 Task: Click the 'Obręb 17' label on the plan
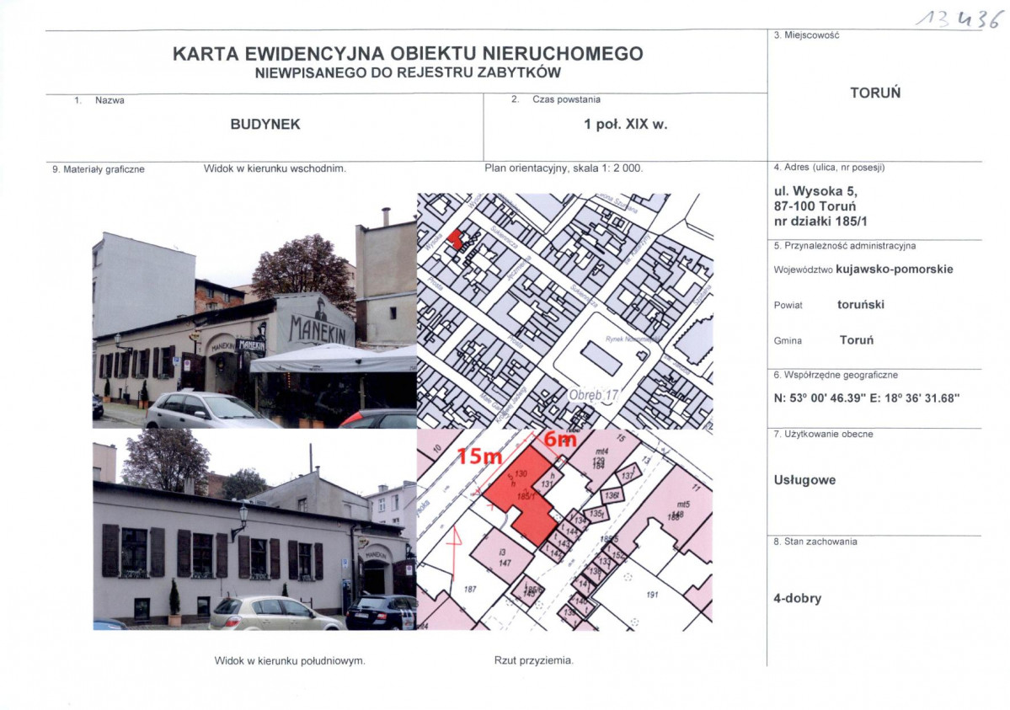(592, 395)
